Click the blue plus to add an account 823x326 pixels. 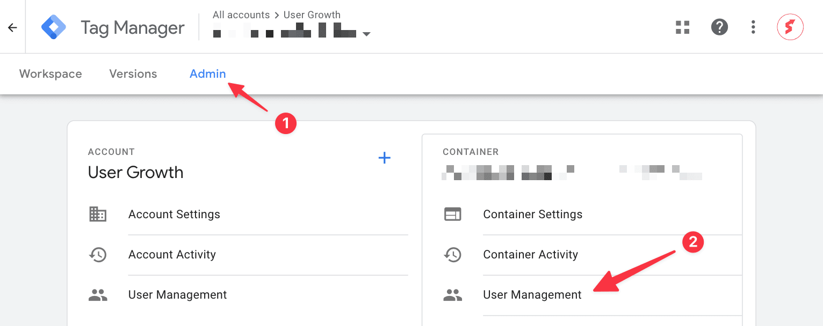[385, 158]
